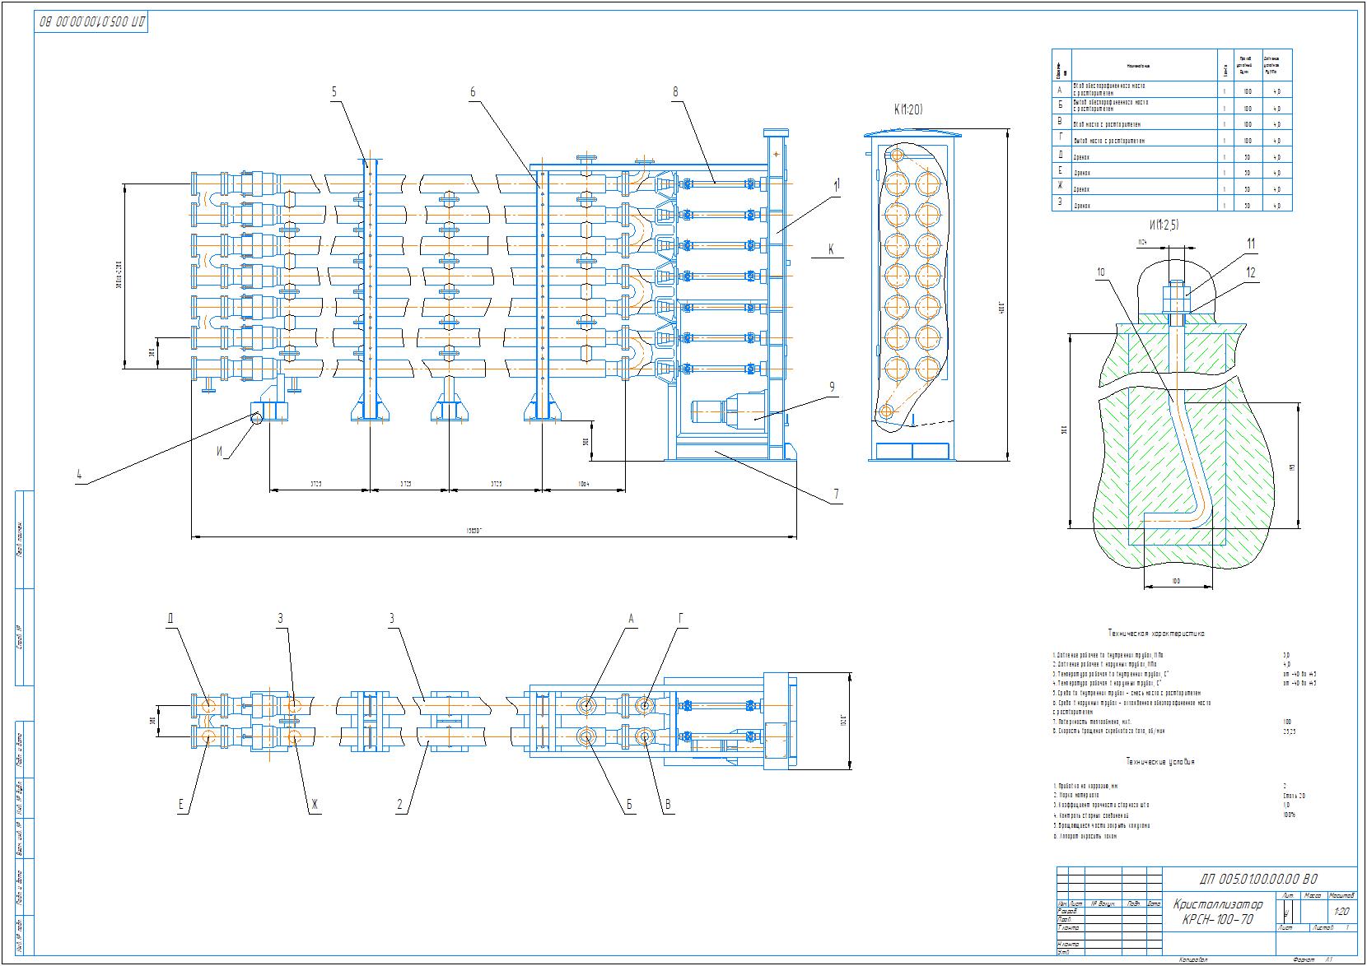The width and height of the screenshot is (1367, 966).
Task: Click the 'Марка материала' requirement line
Action: click(x=1076, y=796)
